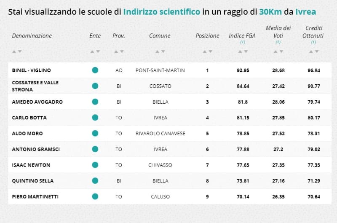Click info icon under Crediti Ottenuti
This screenshot has width=337, height=223.
(x=314, y=43)
